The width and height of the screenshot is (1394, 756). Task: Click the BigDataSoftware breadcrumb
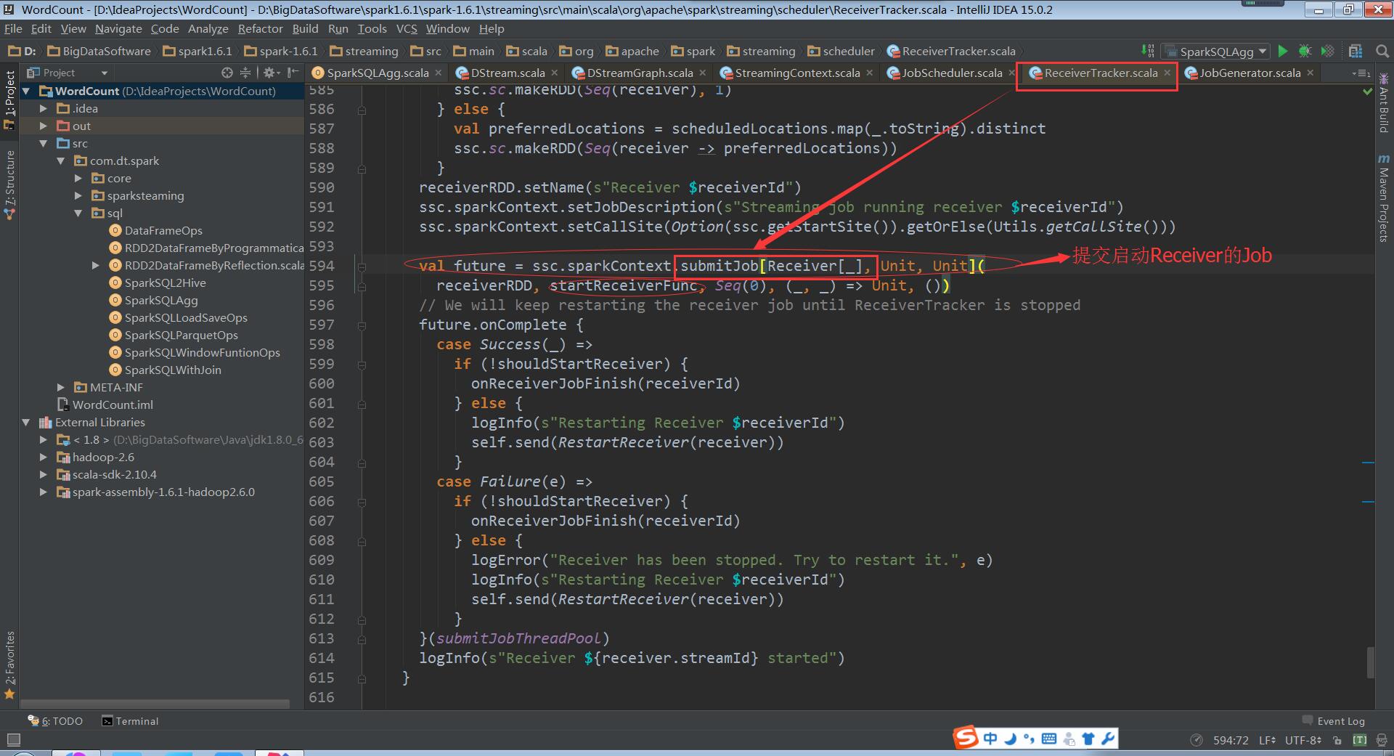(99, 51)
